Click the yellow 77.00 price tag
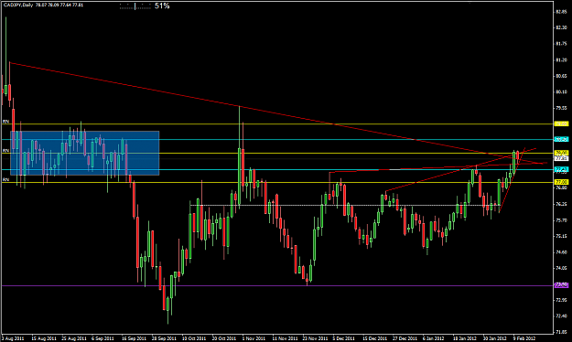The image size is (572, 342). (561, 182)
